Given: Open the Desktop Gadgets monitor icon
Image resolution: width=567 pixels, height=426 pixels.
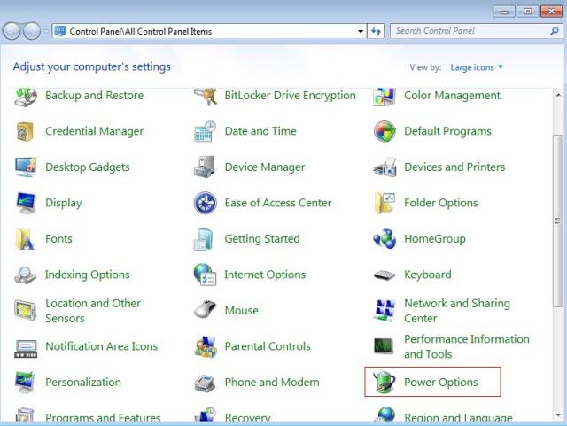Looking at the screenshot, I should pos(26,167).
